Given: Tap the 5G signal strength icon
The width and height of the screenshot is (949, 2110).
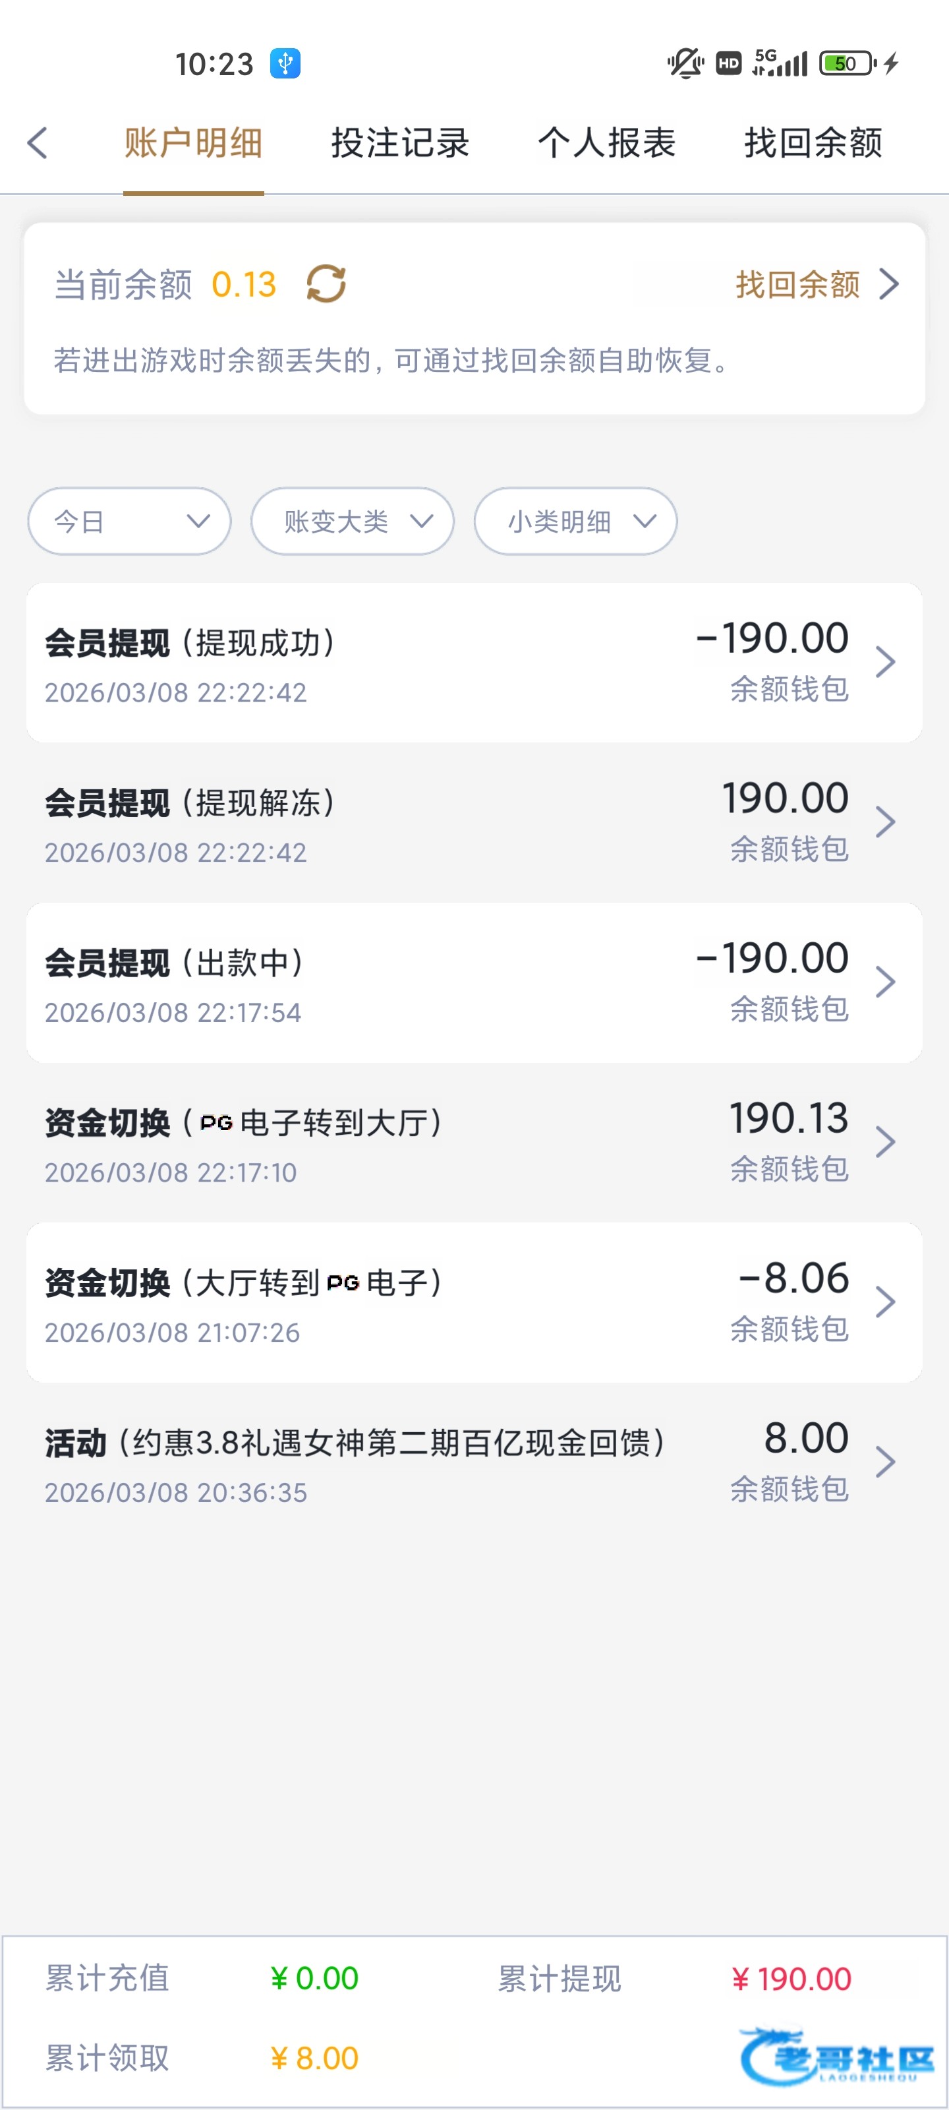Looking at the screenshot, I should click(x=780, y=63).
